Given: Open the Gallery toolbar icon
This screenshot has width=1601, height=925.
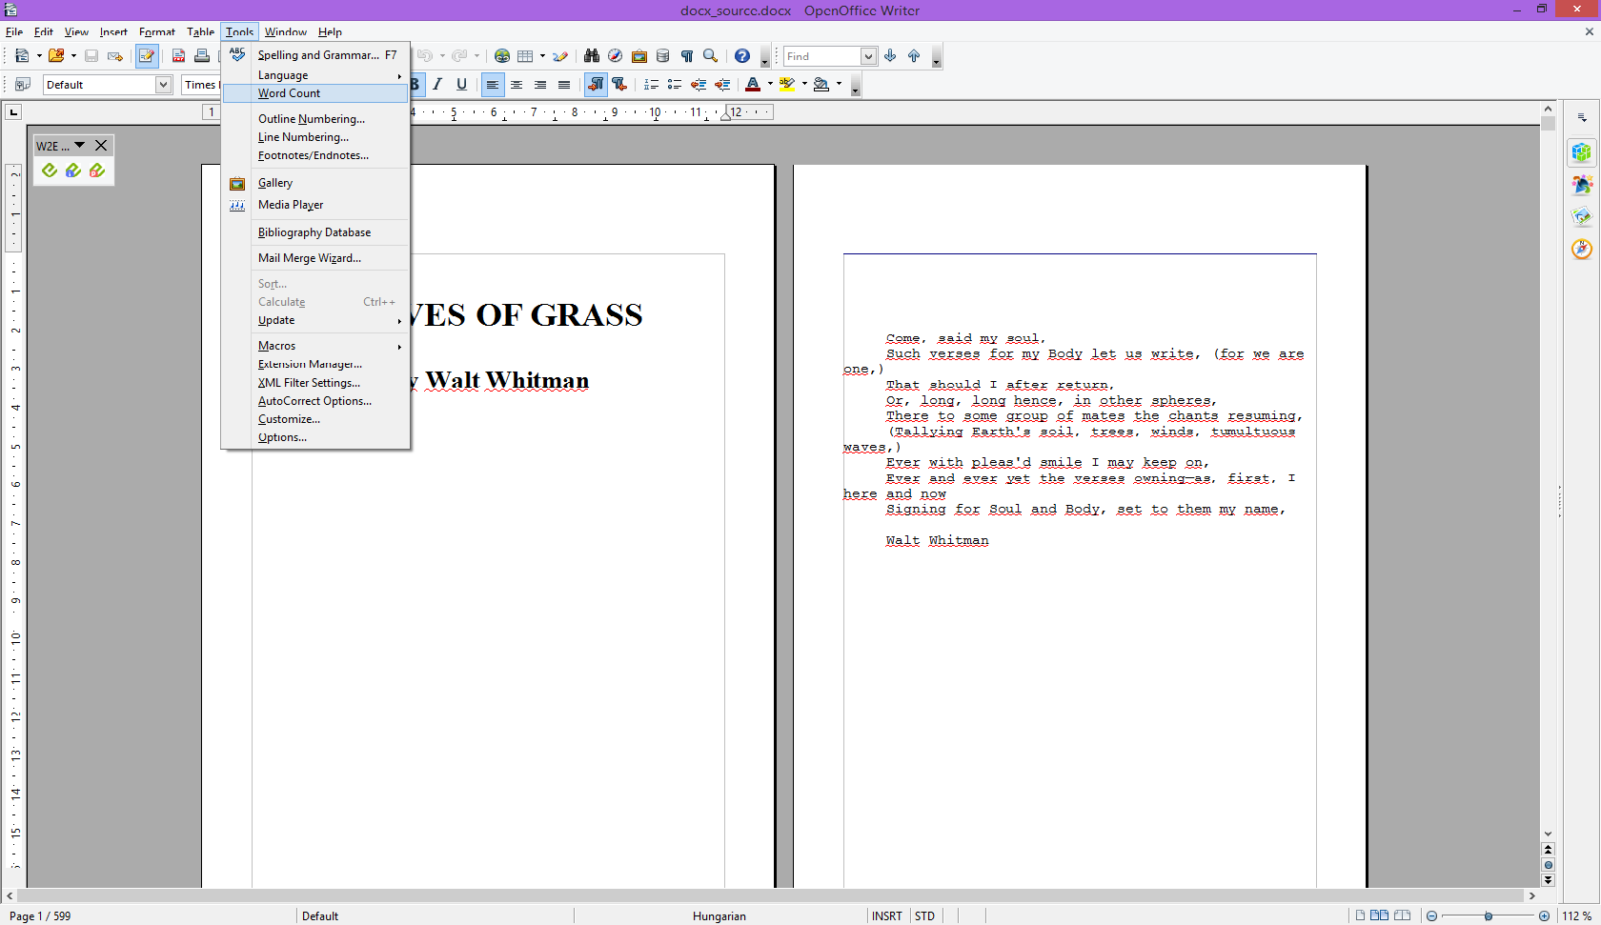Looking at the screenshot, I should (x=639, y=56).
